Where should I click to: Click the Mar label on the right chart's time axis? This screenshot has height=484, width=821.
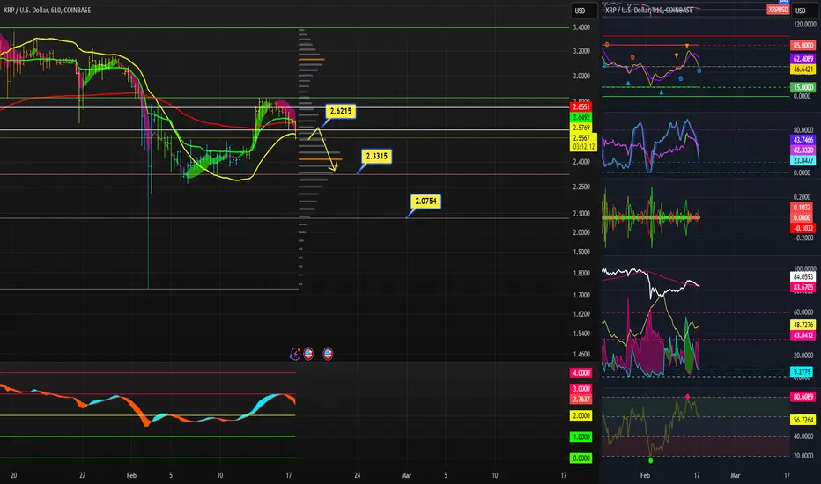pos(736,475)
